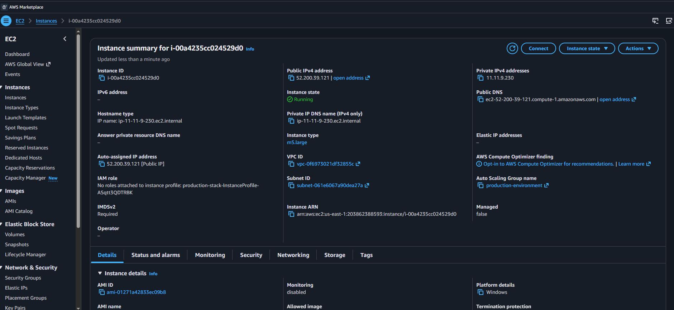Viewport: 674px width, 310px height.
Task: Click the rightmost screen icon in the top bar
Action: [669, 21]
